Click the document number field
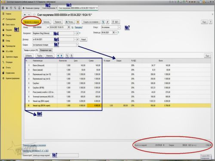Image resolution: width=215 pixels, height=161 pixels. click(x=40, y=27)
